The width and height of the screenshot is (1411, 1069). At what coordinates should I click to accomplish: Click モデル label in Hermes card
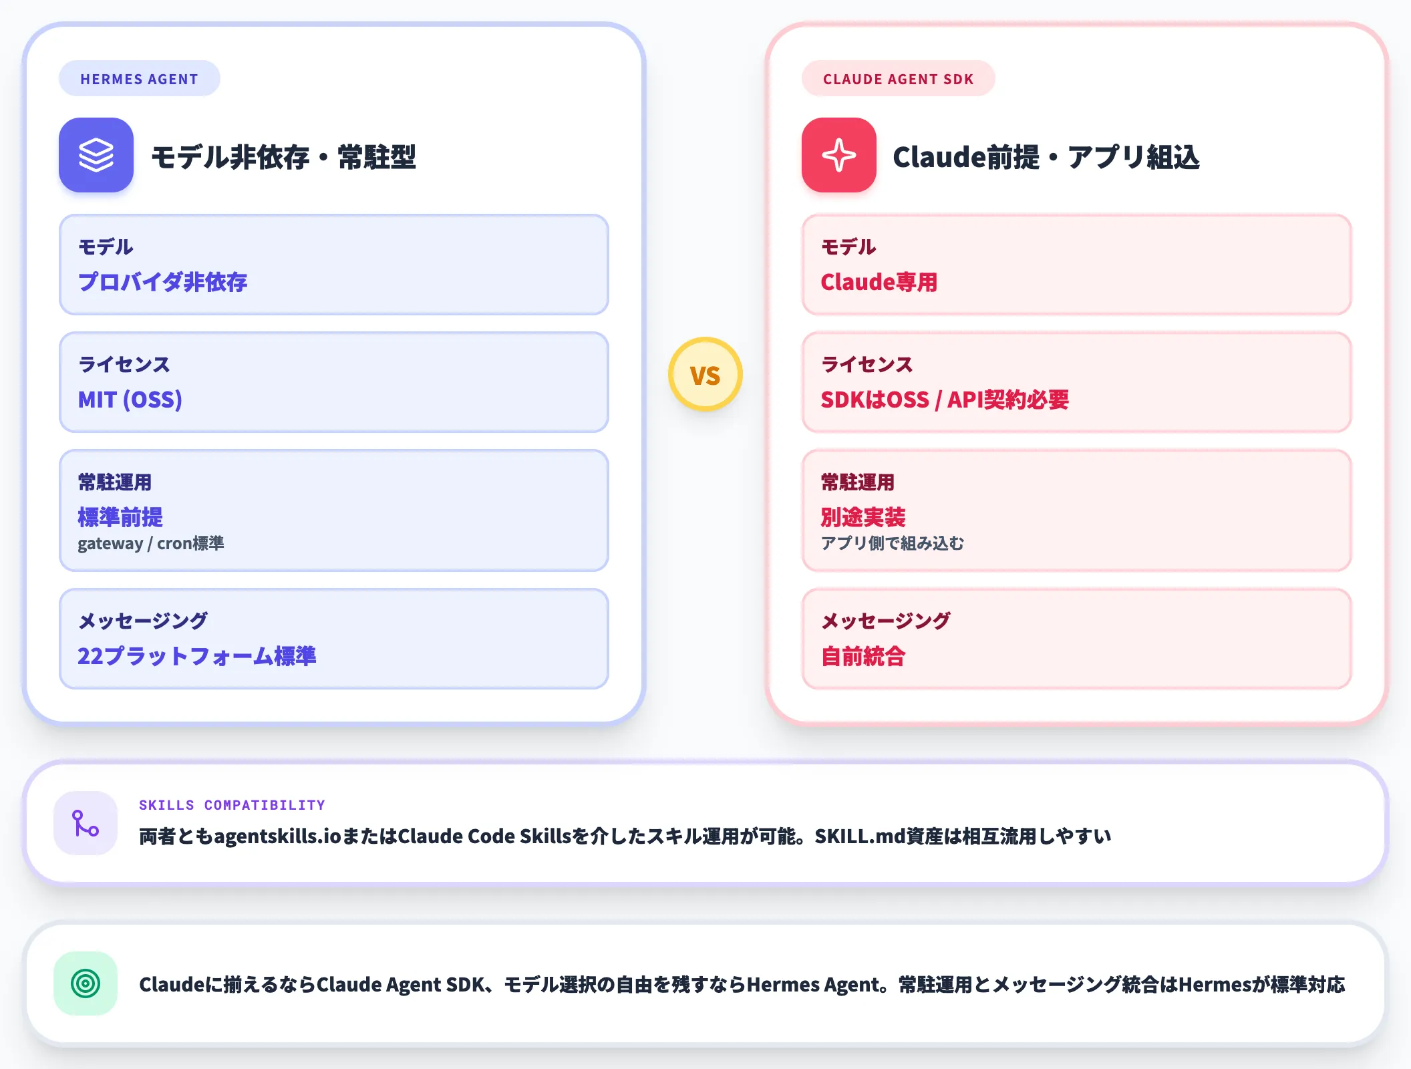(x=106, y=247)
